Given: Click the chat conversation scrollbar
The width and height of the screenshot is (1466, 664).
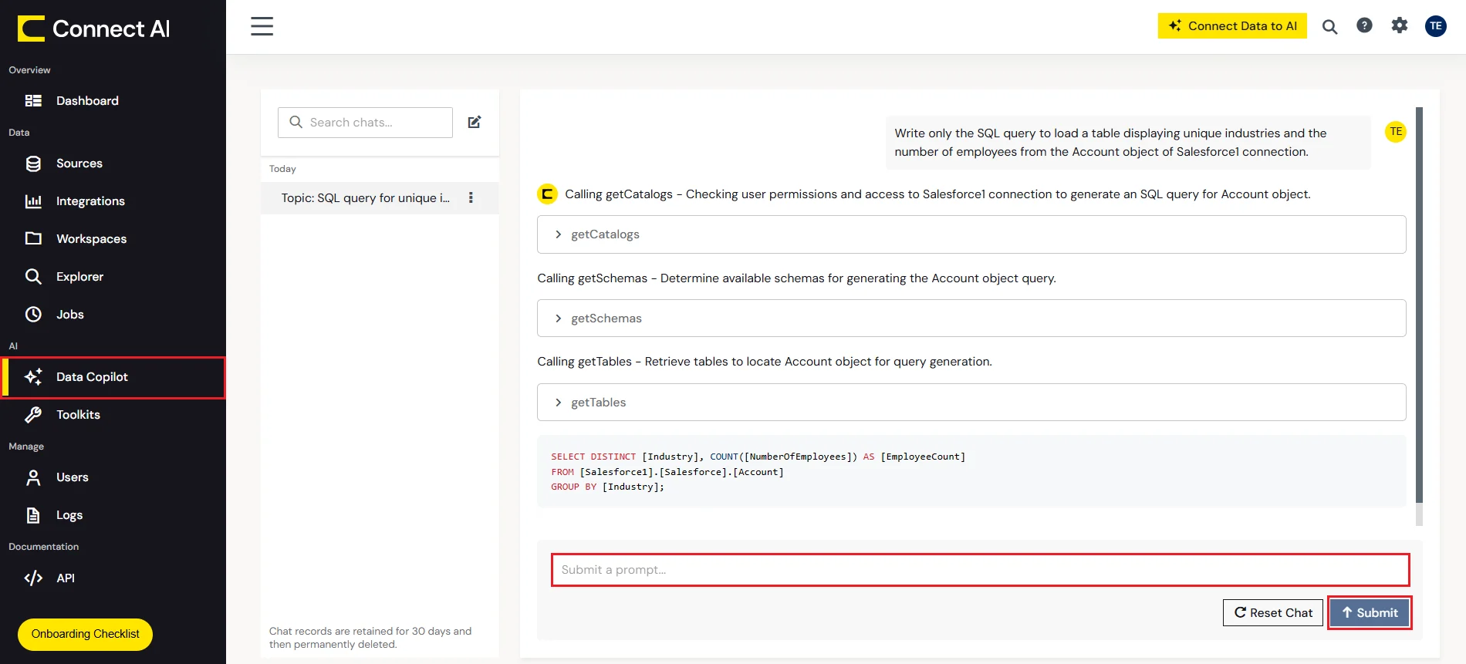Looking at the screenshot, I should pyautogui.click(x=1419, y=305).
